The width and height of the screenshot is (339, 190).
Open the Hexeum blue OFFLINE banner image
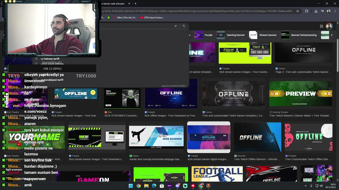point(257,137)
